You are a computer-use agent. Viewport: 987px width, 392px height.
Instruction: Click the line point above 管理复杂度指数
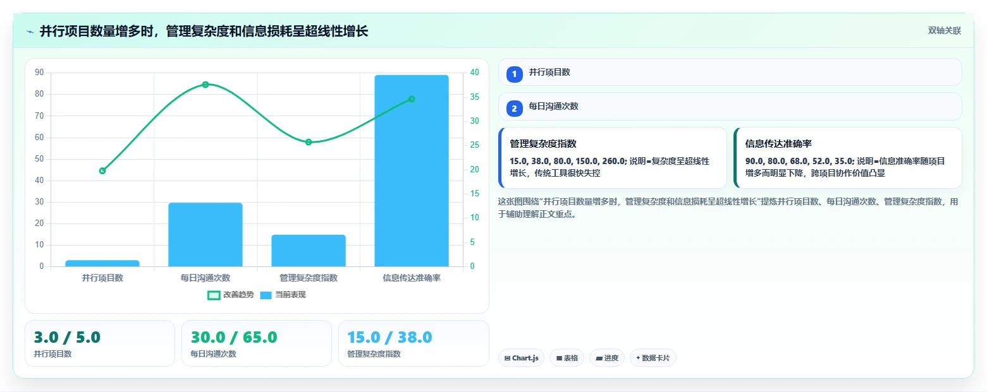pyautogui.click(x=309, y=142)
